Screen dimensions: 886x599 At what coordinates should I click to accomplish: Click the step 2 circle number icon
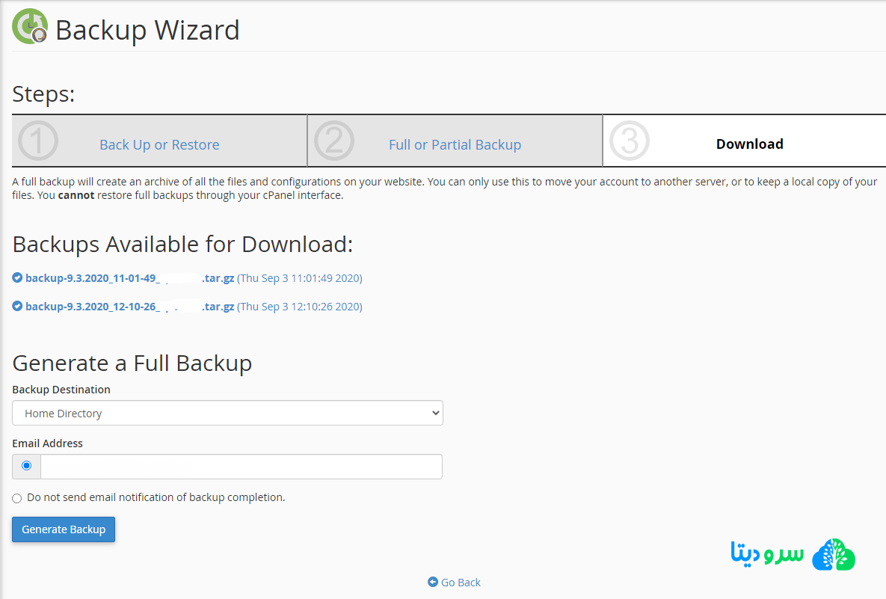click(334, 141)
